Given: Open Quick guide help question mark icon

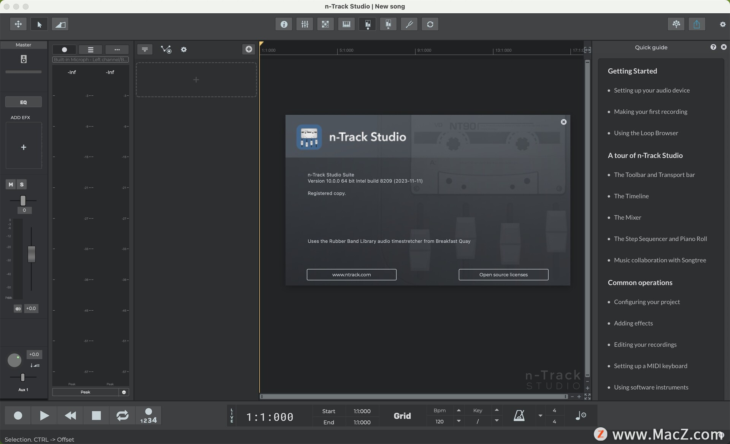Looking at the screenshot, I should tap(713, 47).
